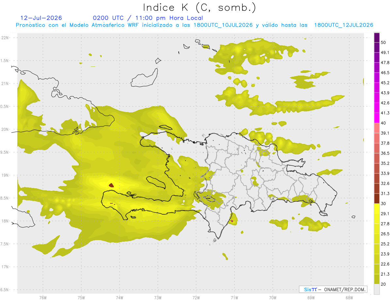392x302 pixels.
Task: Click the date text "12-Jul-2026"
Action: point(41,18)
